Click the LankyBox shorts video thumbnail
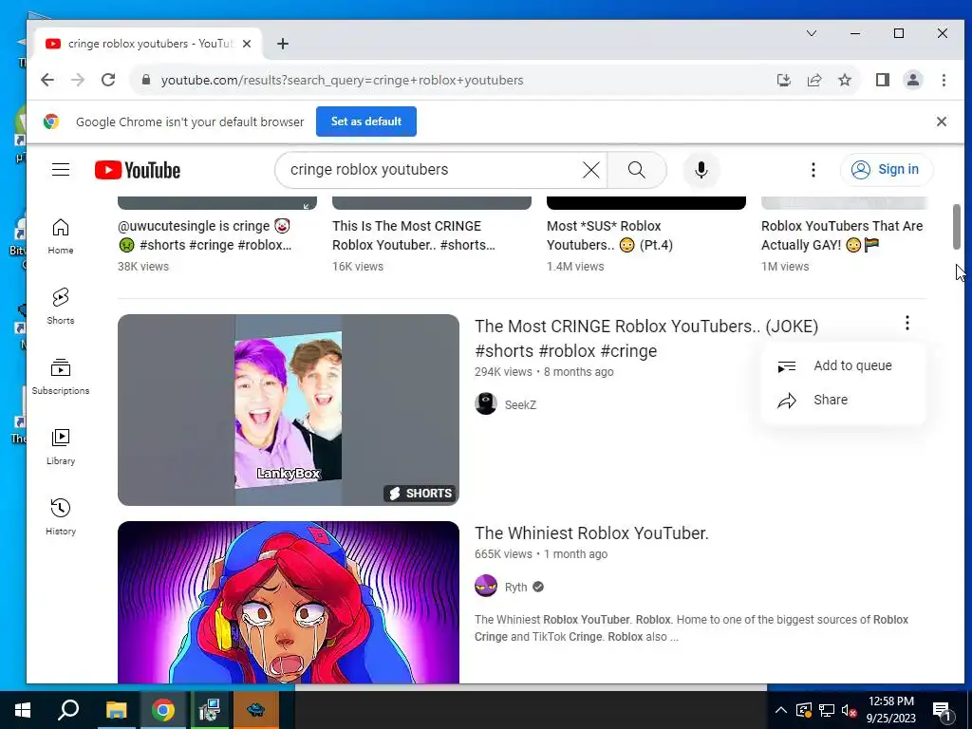The height and width of the screenshot is (729, 972). (289, 410)
